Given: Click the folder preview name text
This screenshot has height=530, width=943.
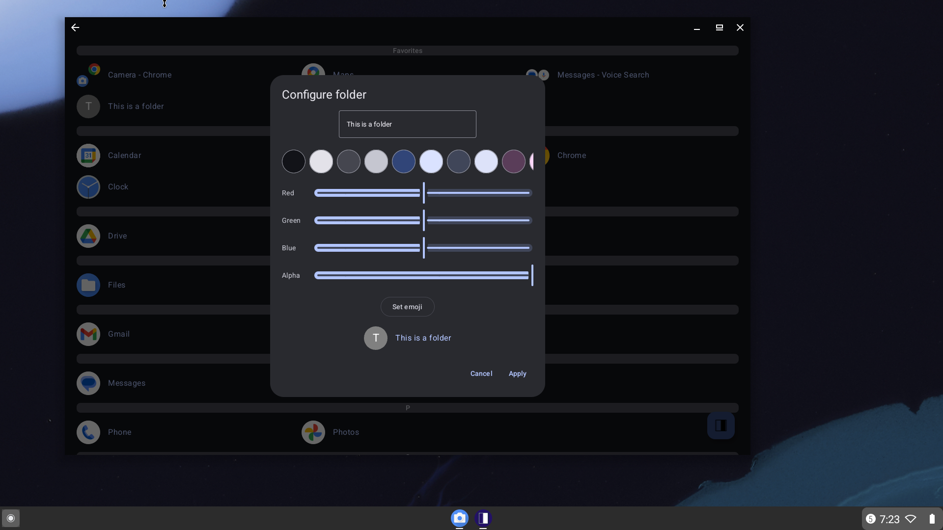Looking at the screenshot, I should 423,338.
